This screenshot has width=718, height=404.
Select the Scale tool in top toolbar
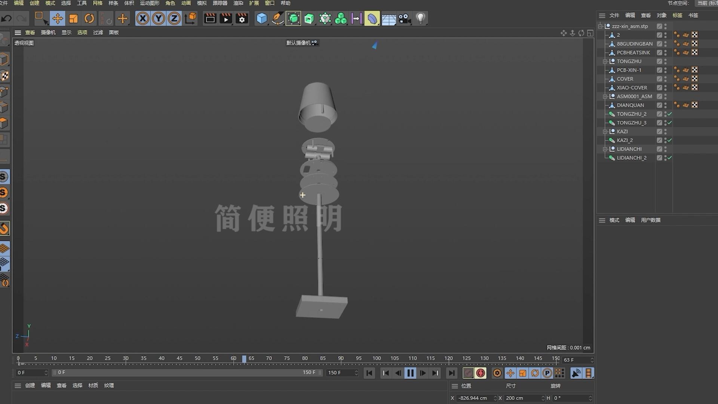point(73,18)
